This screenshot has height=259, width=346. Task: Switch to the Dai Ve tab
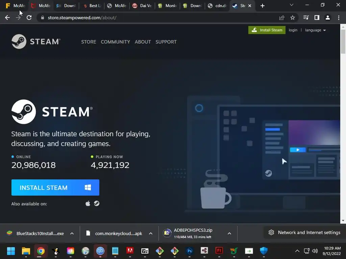click(142, 6)
